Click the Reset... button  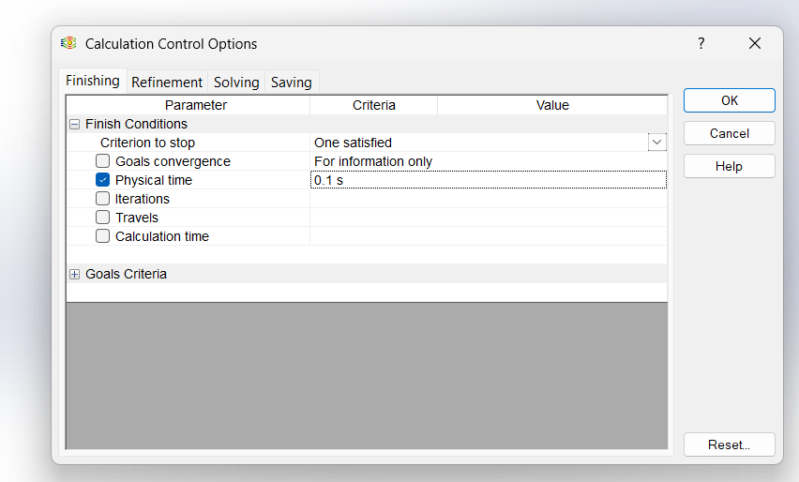730,444
